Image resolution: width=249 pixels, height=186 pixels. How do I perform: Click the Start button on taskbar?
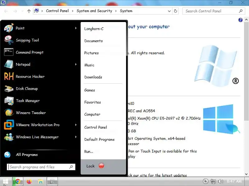[x=6, y=181]
